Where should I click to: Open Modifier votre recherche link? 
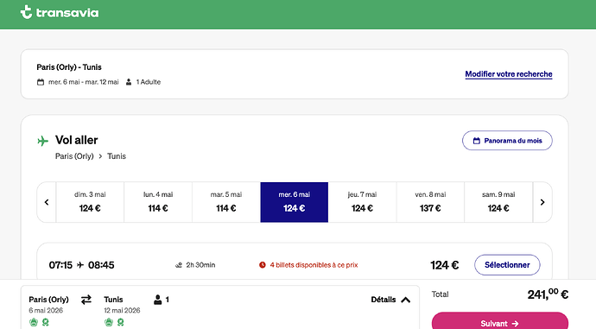(509, 74)
